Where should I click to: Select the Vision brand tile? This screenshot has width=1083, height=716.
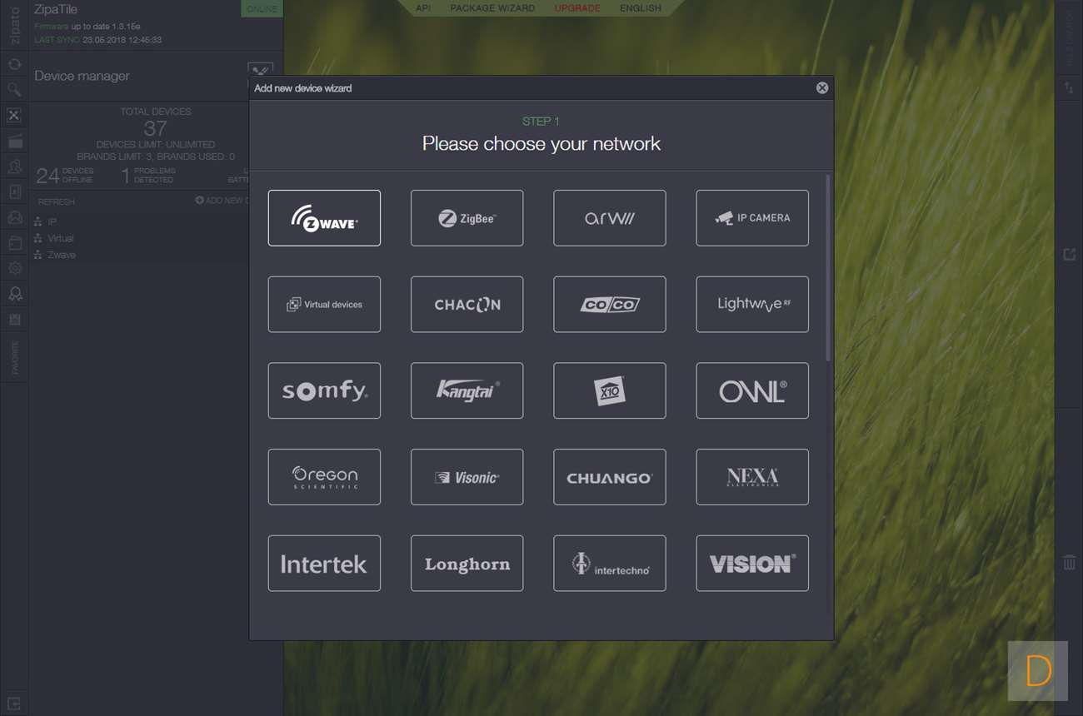tap(752, 564)
